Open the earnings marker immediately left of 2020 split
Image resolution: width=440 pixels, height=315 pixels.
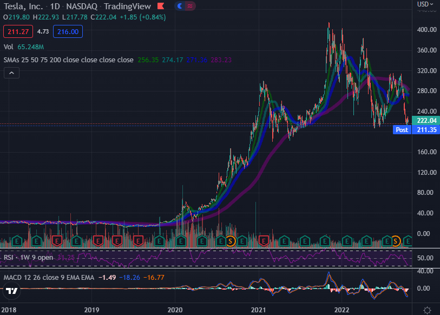(221, 241)
